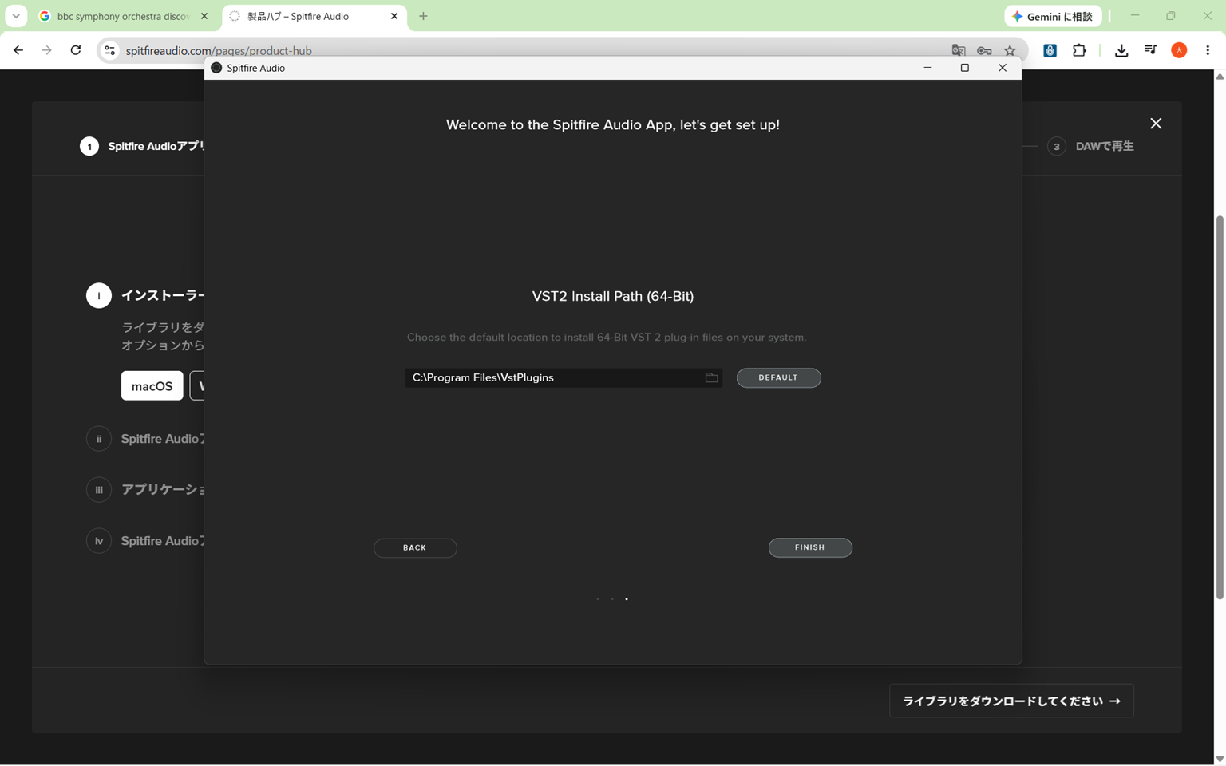Click the BACK button in setup

click(415, 547)
